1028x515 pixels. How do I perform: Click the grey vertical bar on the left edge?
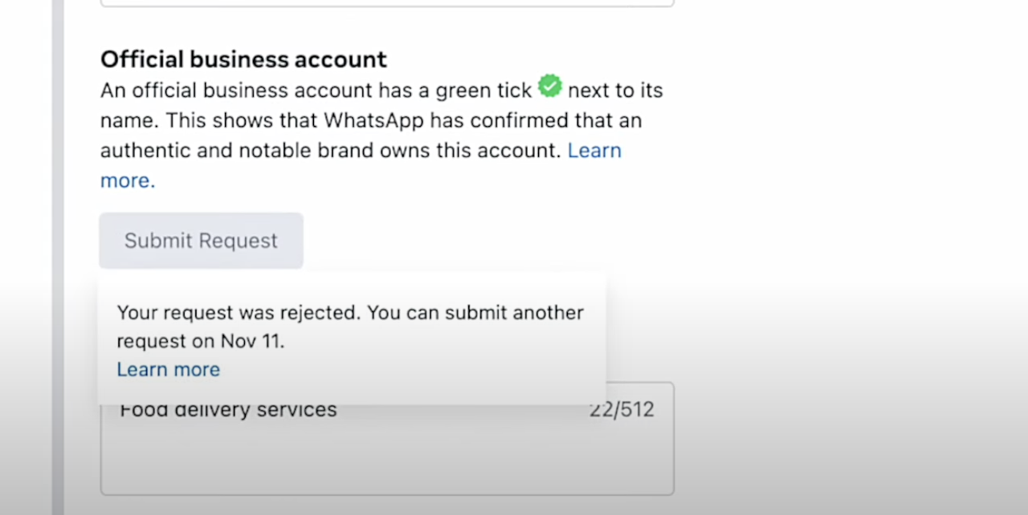(x=58, y=257)
